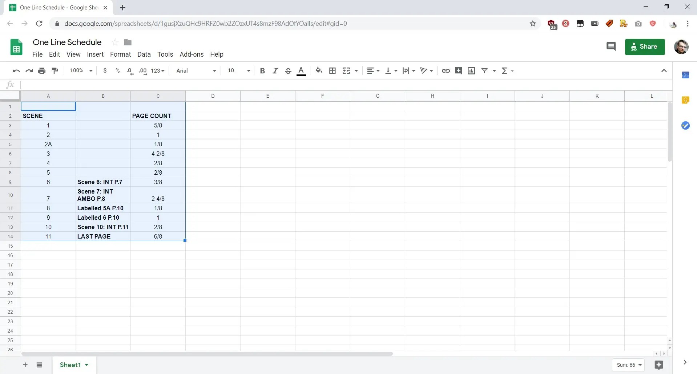Screen dimensions: 697x374
Task: Click the green Share button
Action: [x=645, y=47]
